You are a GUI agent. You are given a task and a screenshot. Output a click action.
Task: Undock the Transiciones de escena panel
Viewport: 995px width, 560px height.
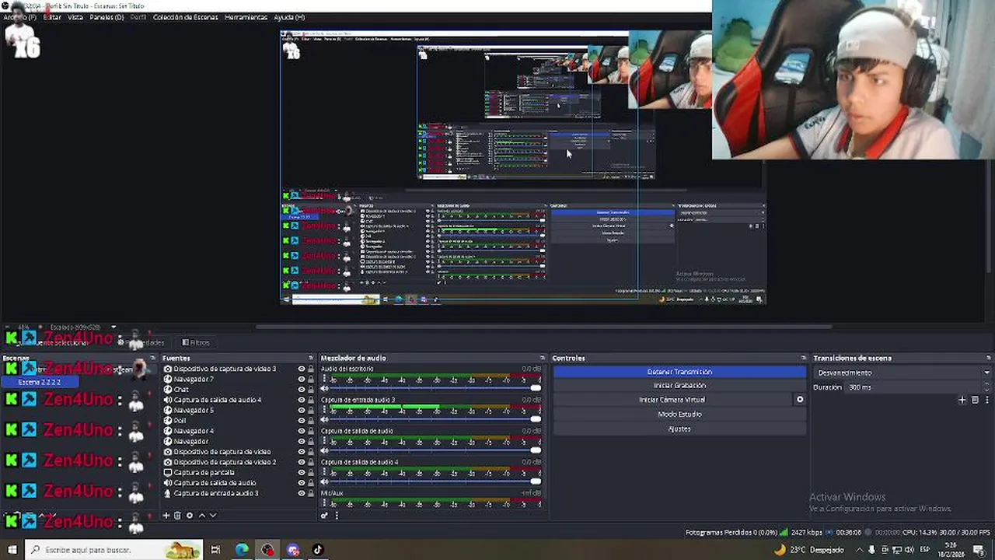(x=988, y=358)
